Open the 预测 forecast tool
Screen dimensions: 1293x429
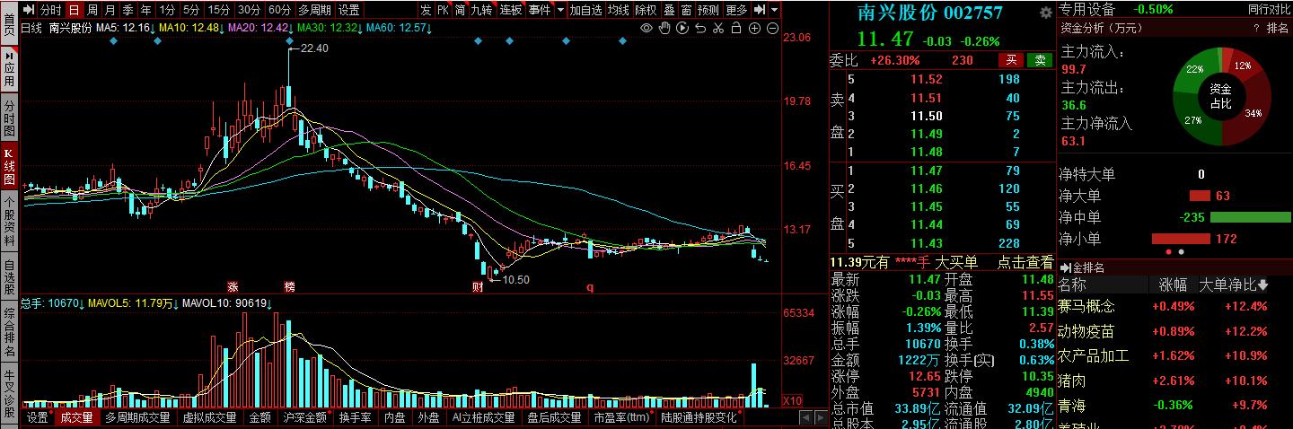pyautogui.click(x=708, y=10)
